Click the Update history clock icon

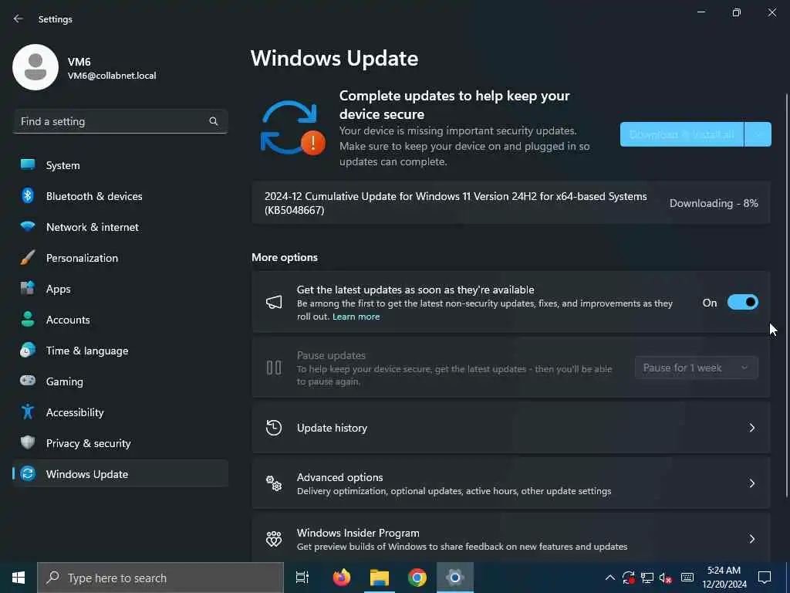tap(274, 428)
